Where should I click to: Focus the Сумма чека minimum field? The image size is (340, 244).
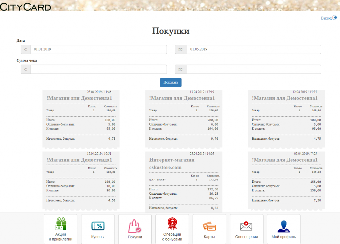(x=99, y=70)
